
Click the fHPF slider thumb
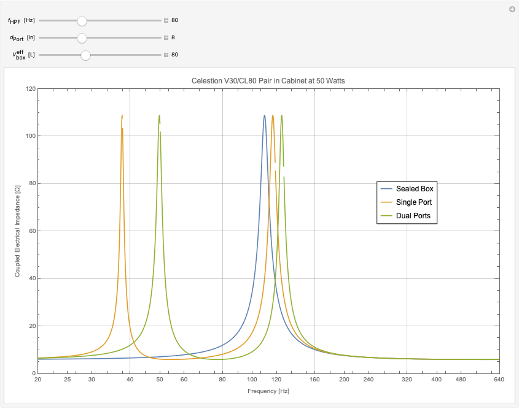82,21
